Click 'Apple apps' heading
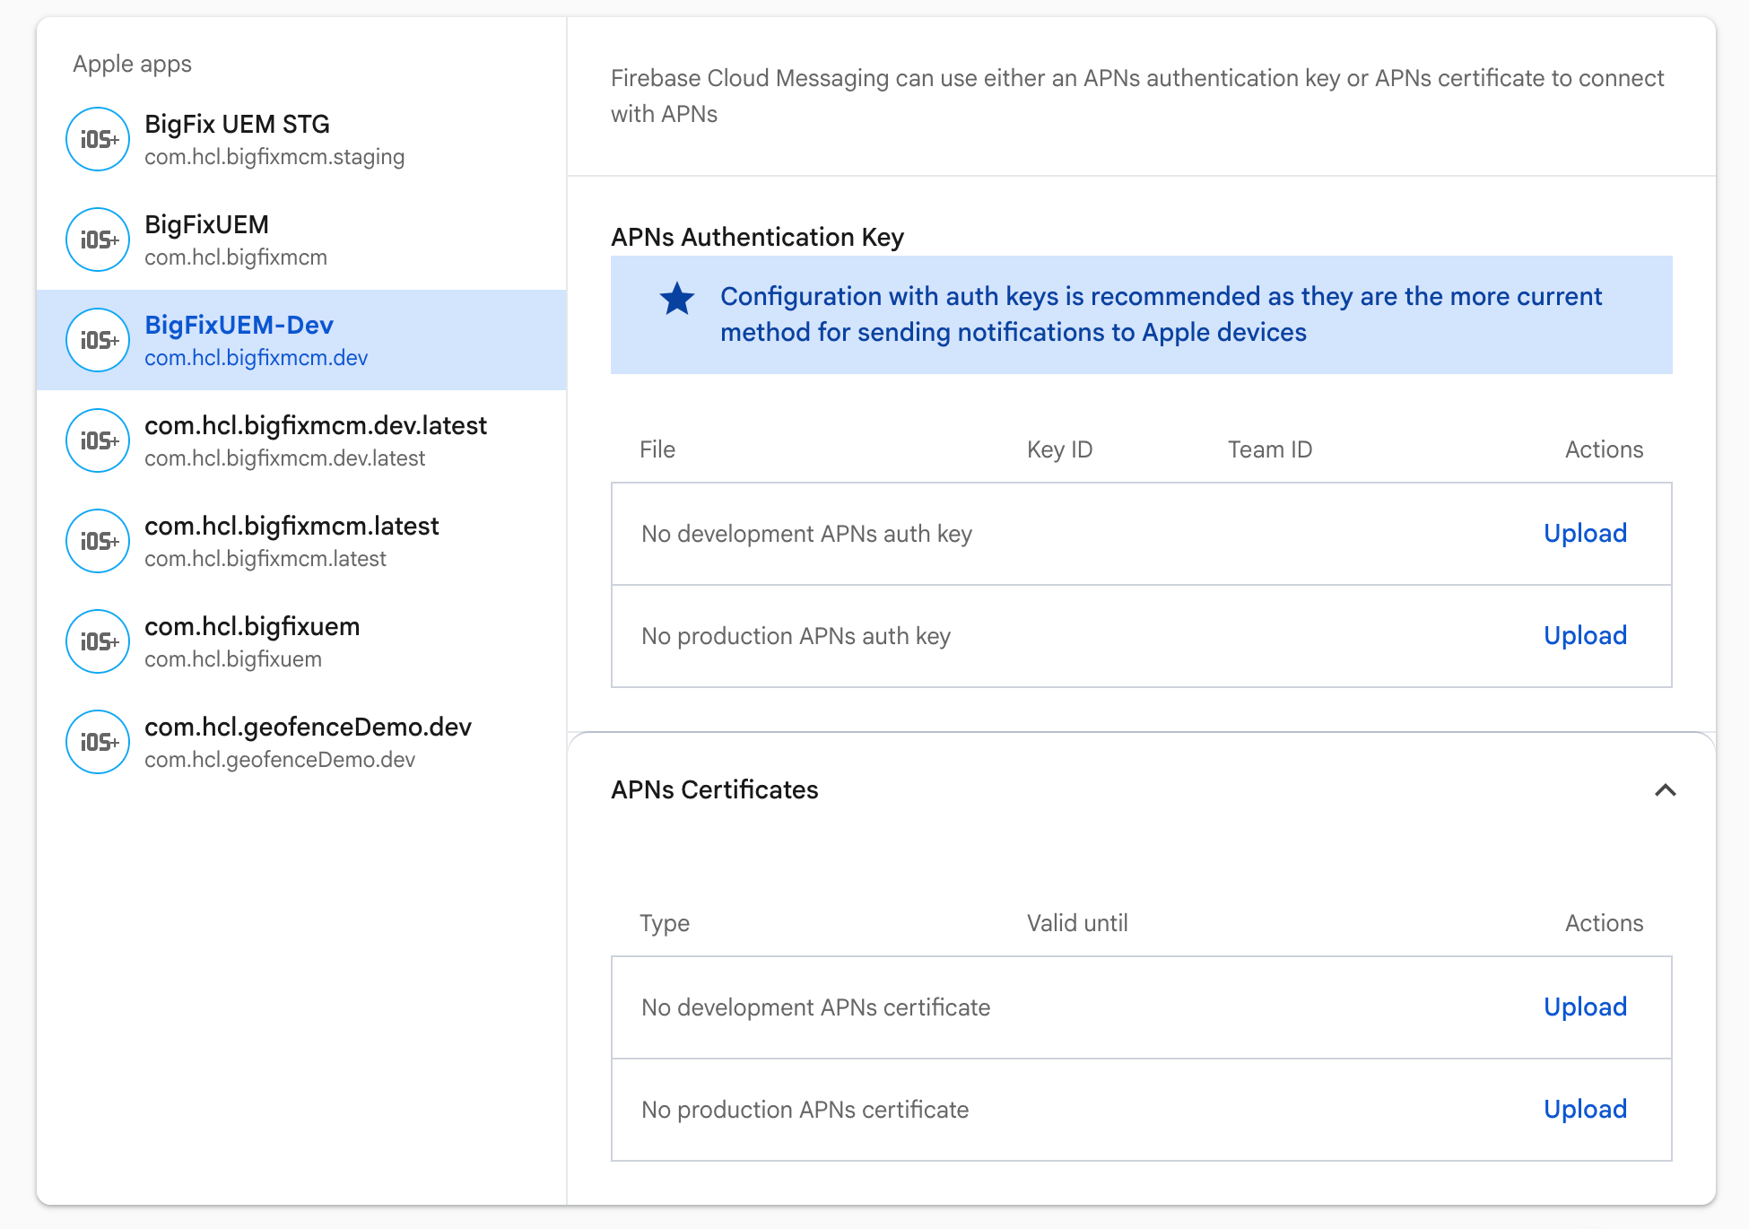 pyautogui.click(x=133, y=65)
